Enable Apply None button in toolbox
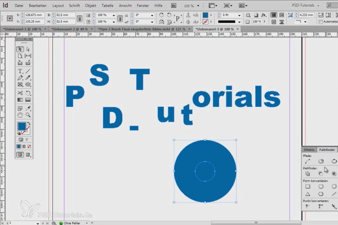This screenshot has width=338, height=225. click(29, 146)
